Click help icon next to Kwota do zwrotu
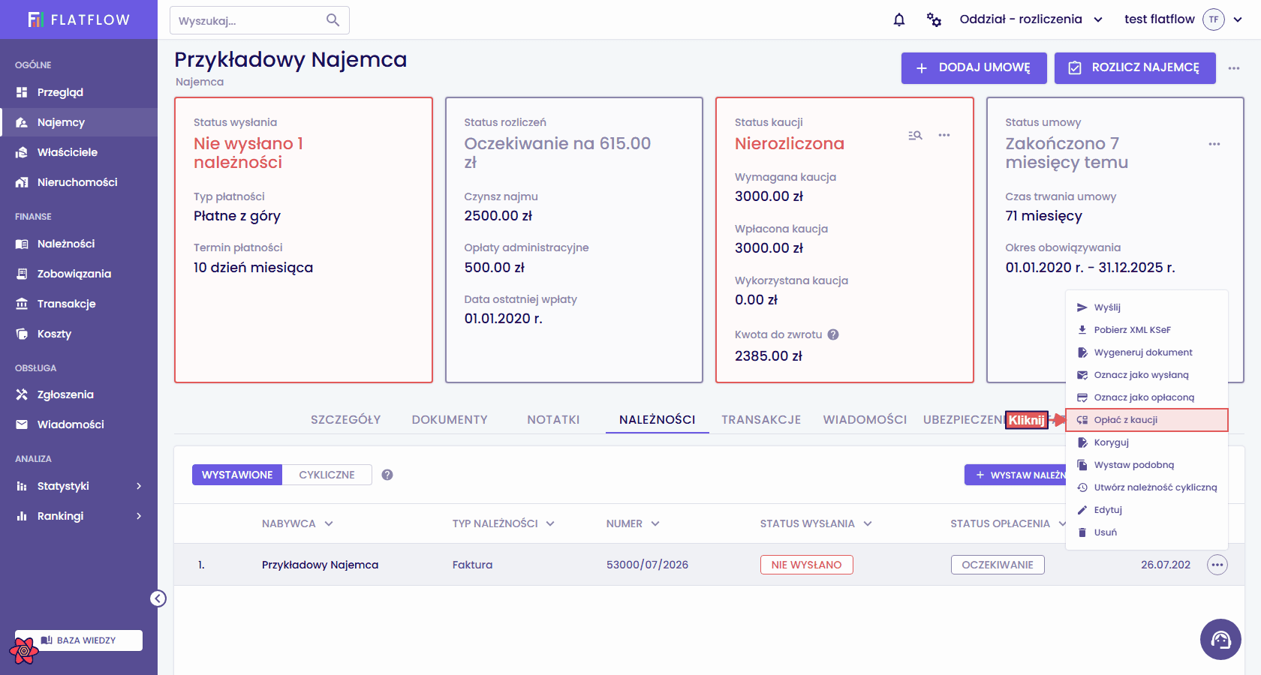This screenshot has height=675, width=1261. pos(833,334)
